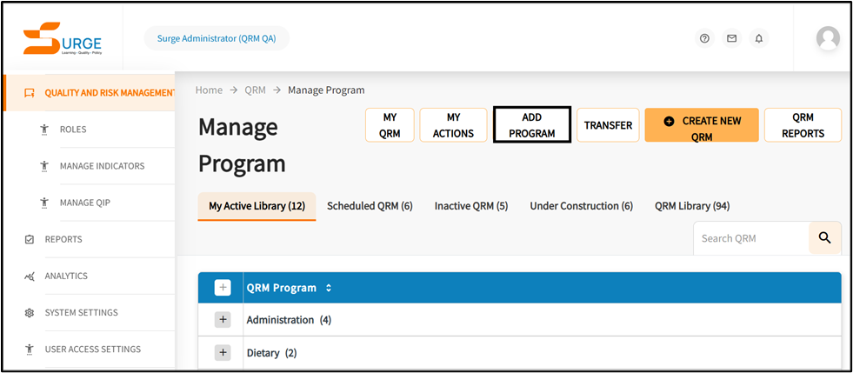853x373 pixels.
Task: Open System Settings in the sidebar
Action: click(81, 312)
